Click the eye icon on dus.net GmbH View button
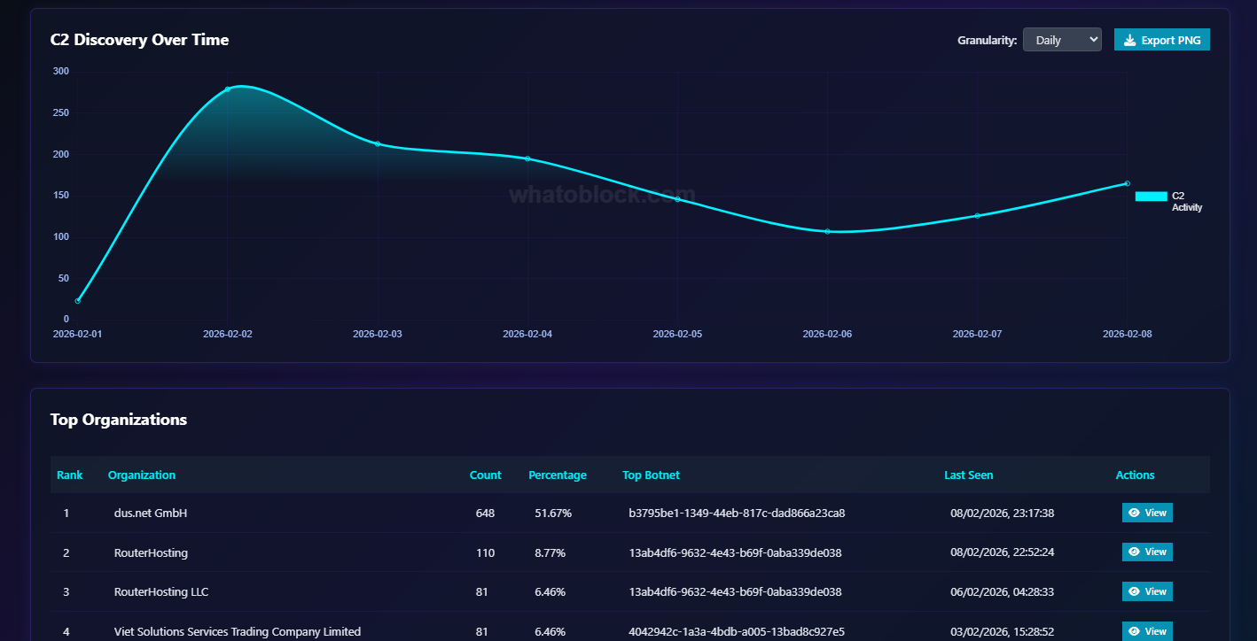This screenshot has width=1257, height=641. (1134, 513)
